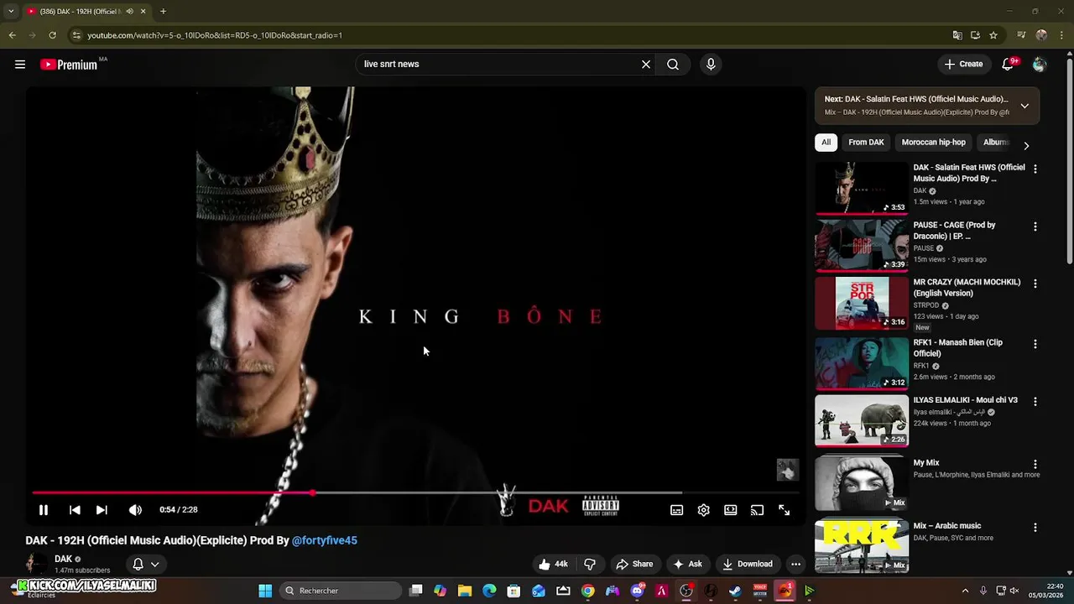The height and width of the screenshot is (604, 1074).
Task: Open options for MR CRAZY video
Action: 1035,284
